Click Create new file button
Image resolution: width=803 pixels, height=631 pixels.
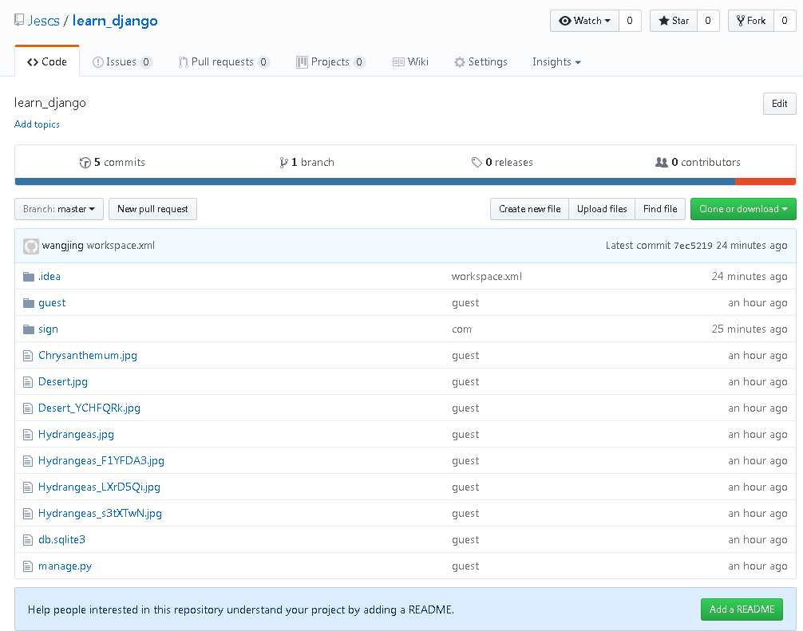pyautogui.click(x=529, y=209)
